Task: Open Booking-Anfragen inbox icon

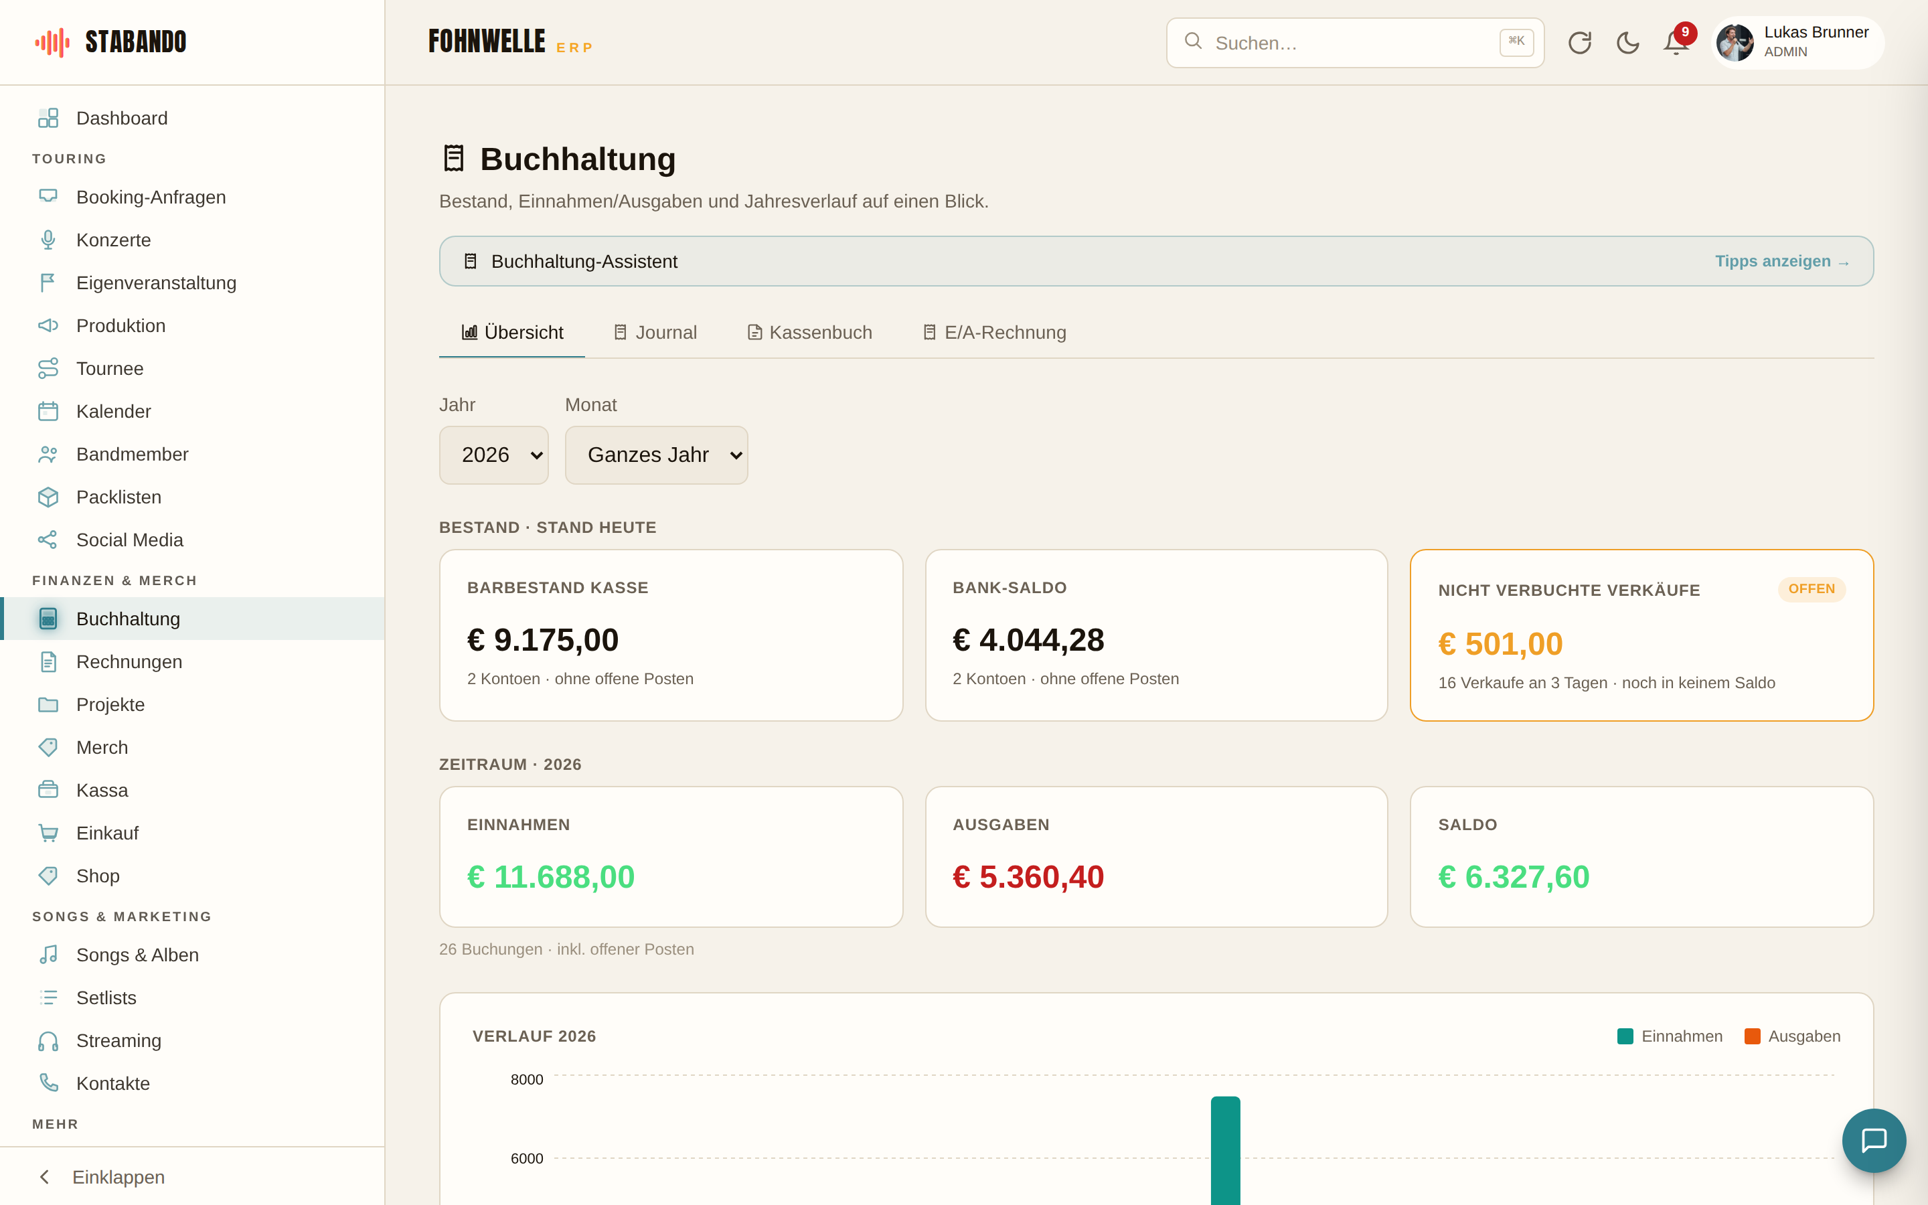Action: 48,197
